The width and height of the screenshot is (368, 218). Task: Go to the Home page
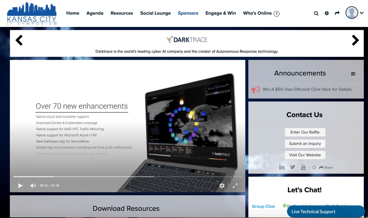(73, 13)
